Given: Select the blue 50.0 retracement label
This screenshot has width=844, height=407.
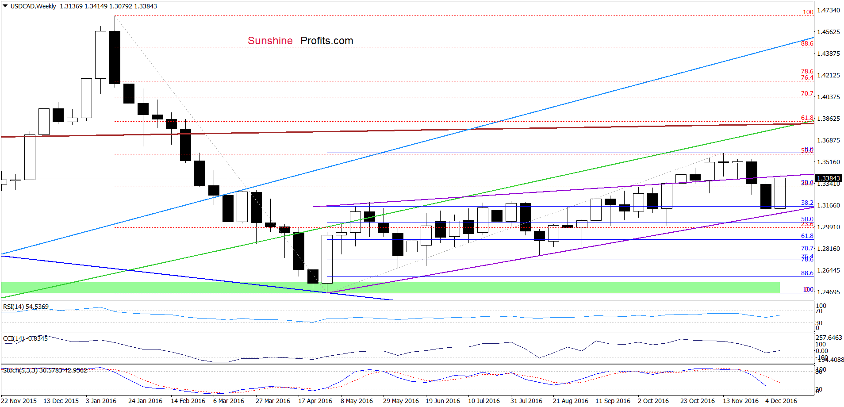Looking at the screenshot, I should coord(807,219).
